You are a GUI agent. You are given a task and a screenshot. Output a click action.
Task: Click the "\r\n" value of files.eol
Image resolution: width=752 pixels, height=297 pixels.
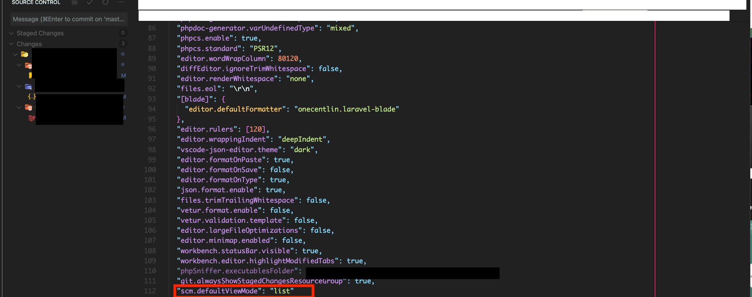[x=241, y=89]
